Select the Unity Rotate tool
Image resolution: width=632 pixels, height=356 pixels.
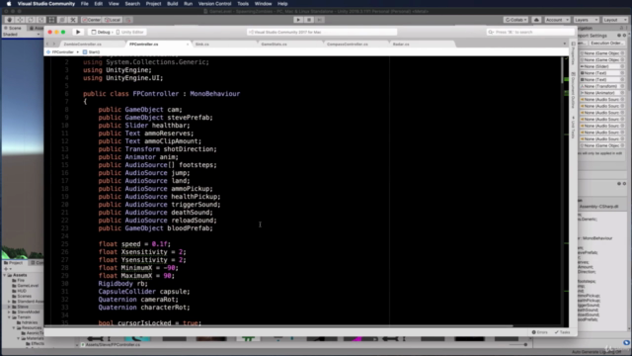(x=31, y=20)
